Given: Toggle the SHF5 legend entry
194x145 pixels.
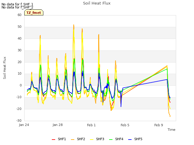Looking at the screenshot, I should tap(135, 139).
